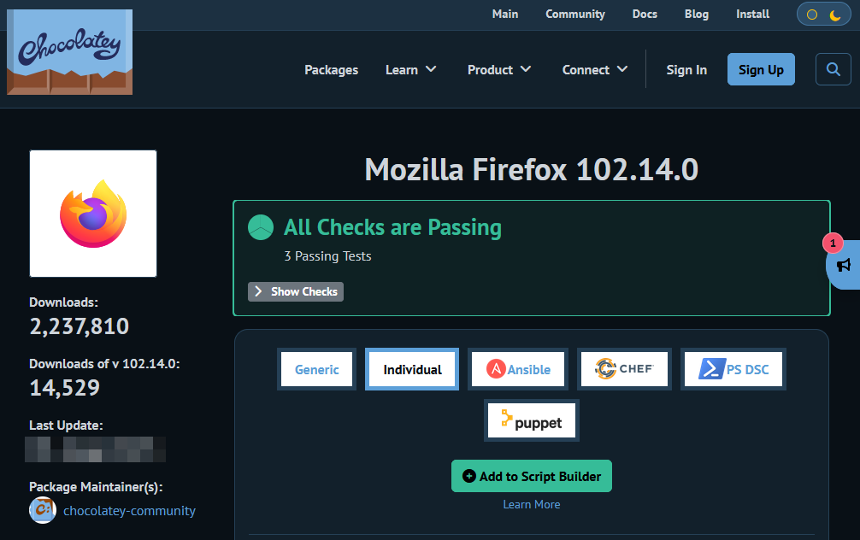Open the Main top navigation link
This screenshot has height=540, width=860.
505,15
